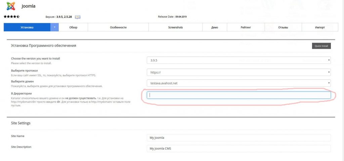The image size is (344, 161).
Task: Click the Joomla title text
Action: click(x=28, y=6)
